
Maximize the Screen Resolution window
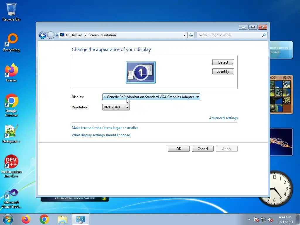[253, 27]
